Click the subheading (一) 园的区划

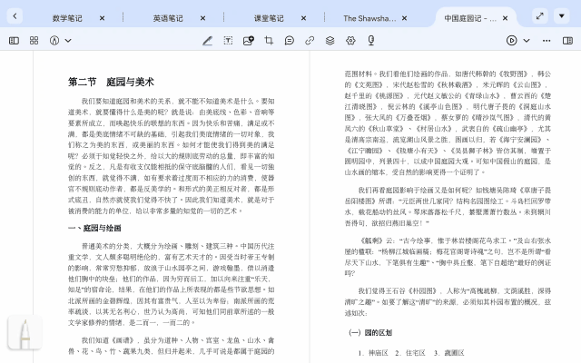(x=370, y=333)
